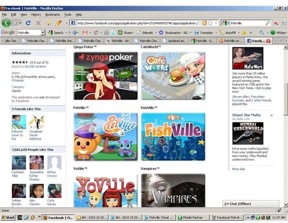
Task: Open the PetVille game thumbnail
Action: pyautogui.click(x=106, y=136)
